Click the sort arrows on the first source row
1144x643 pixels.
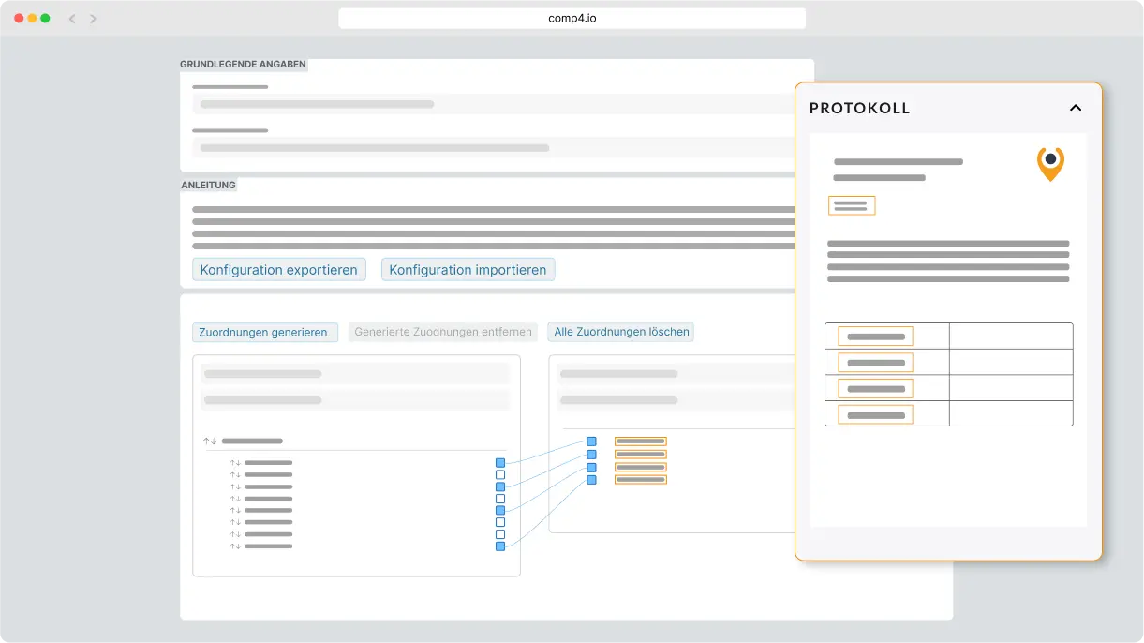[235, 463]
